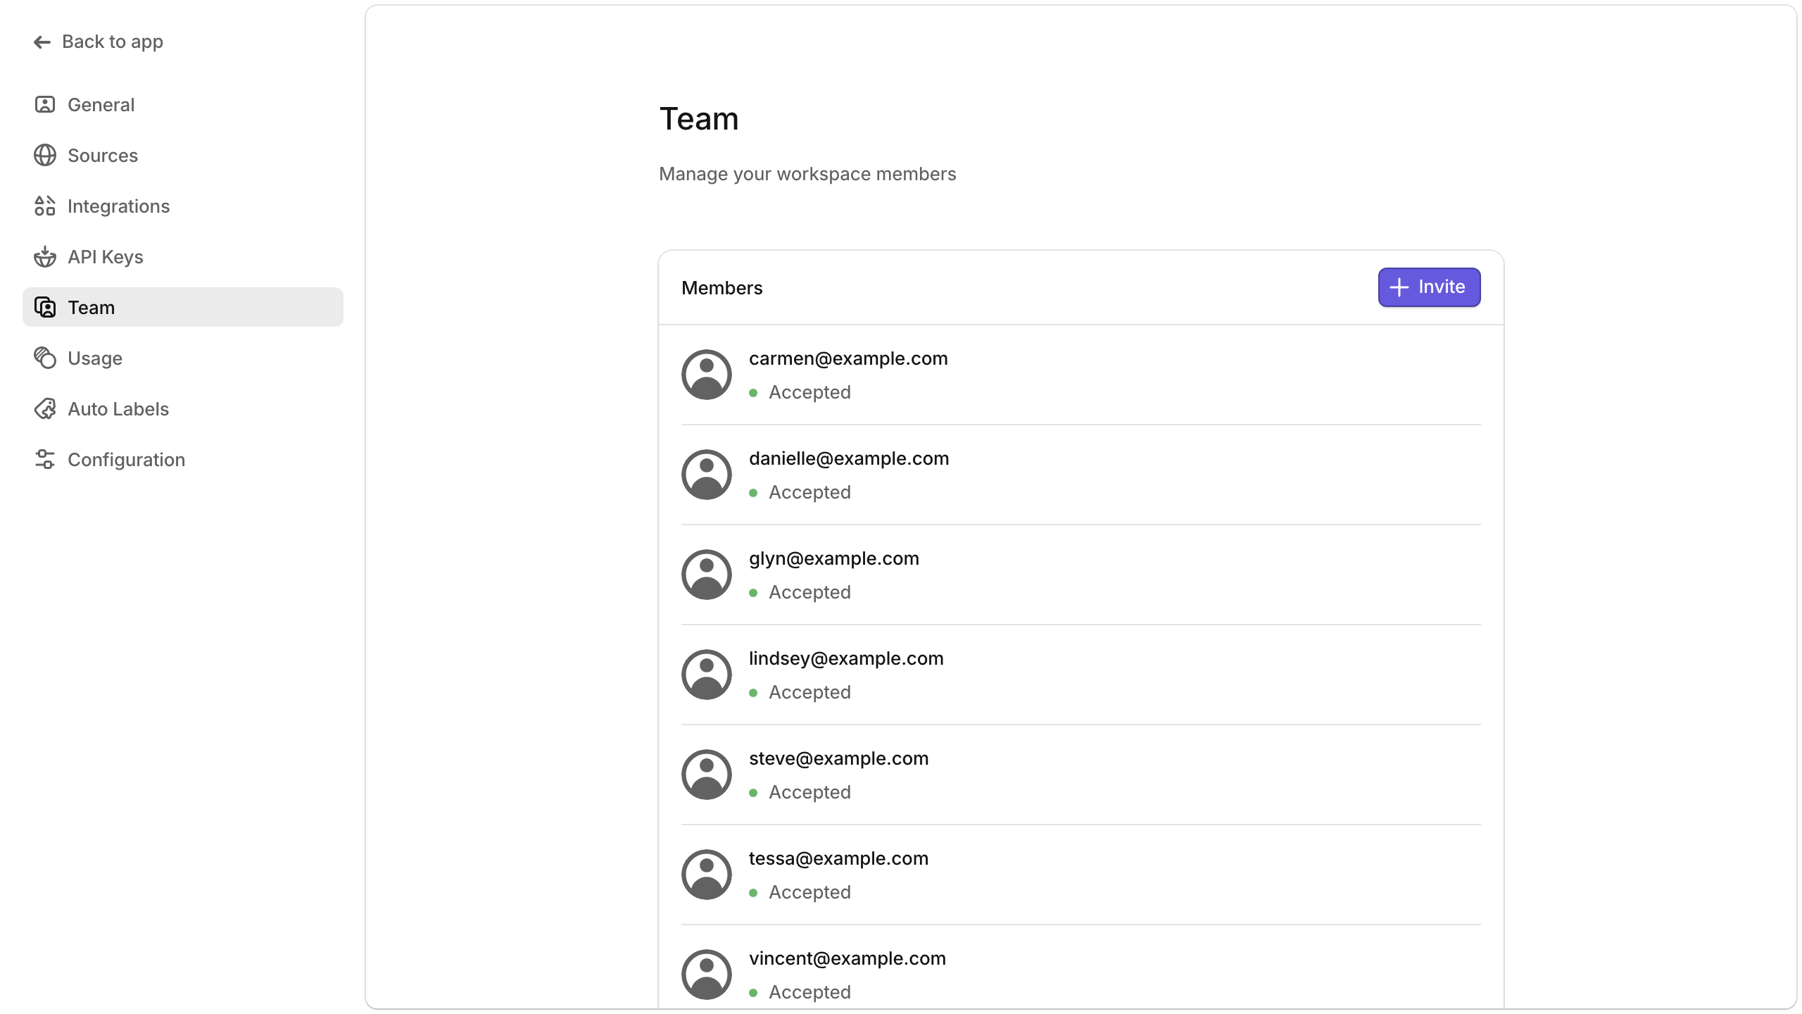Select the Team entry in the sidebar
1802x1014 pixels.
click(x=91, y=307)
